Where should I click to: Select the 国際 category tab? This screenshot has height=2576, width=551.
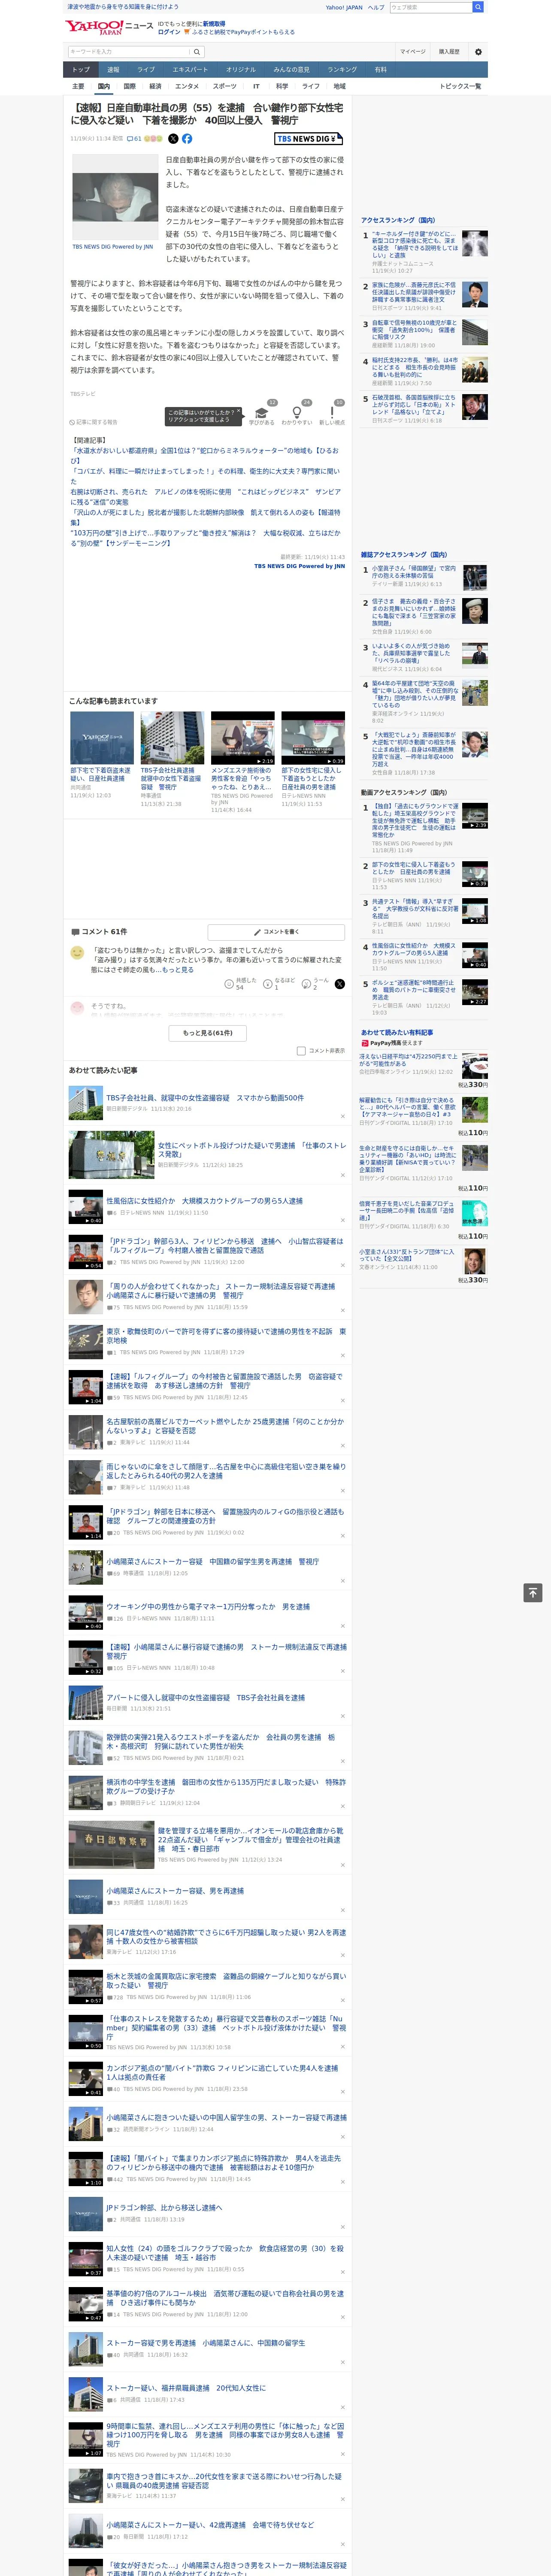click(x=129, y=86)
